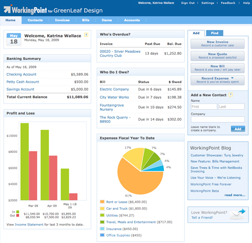Click the Tell a Friend envelope icon
The width and height of the screenshot is (252, 243).
(x=237, y=214)
